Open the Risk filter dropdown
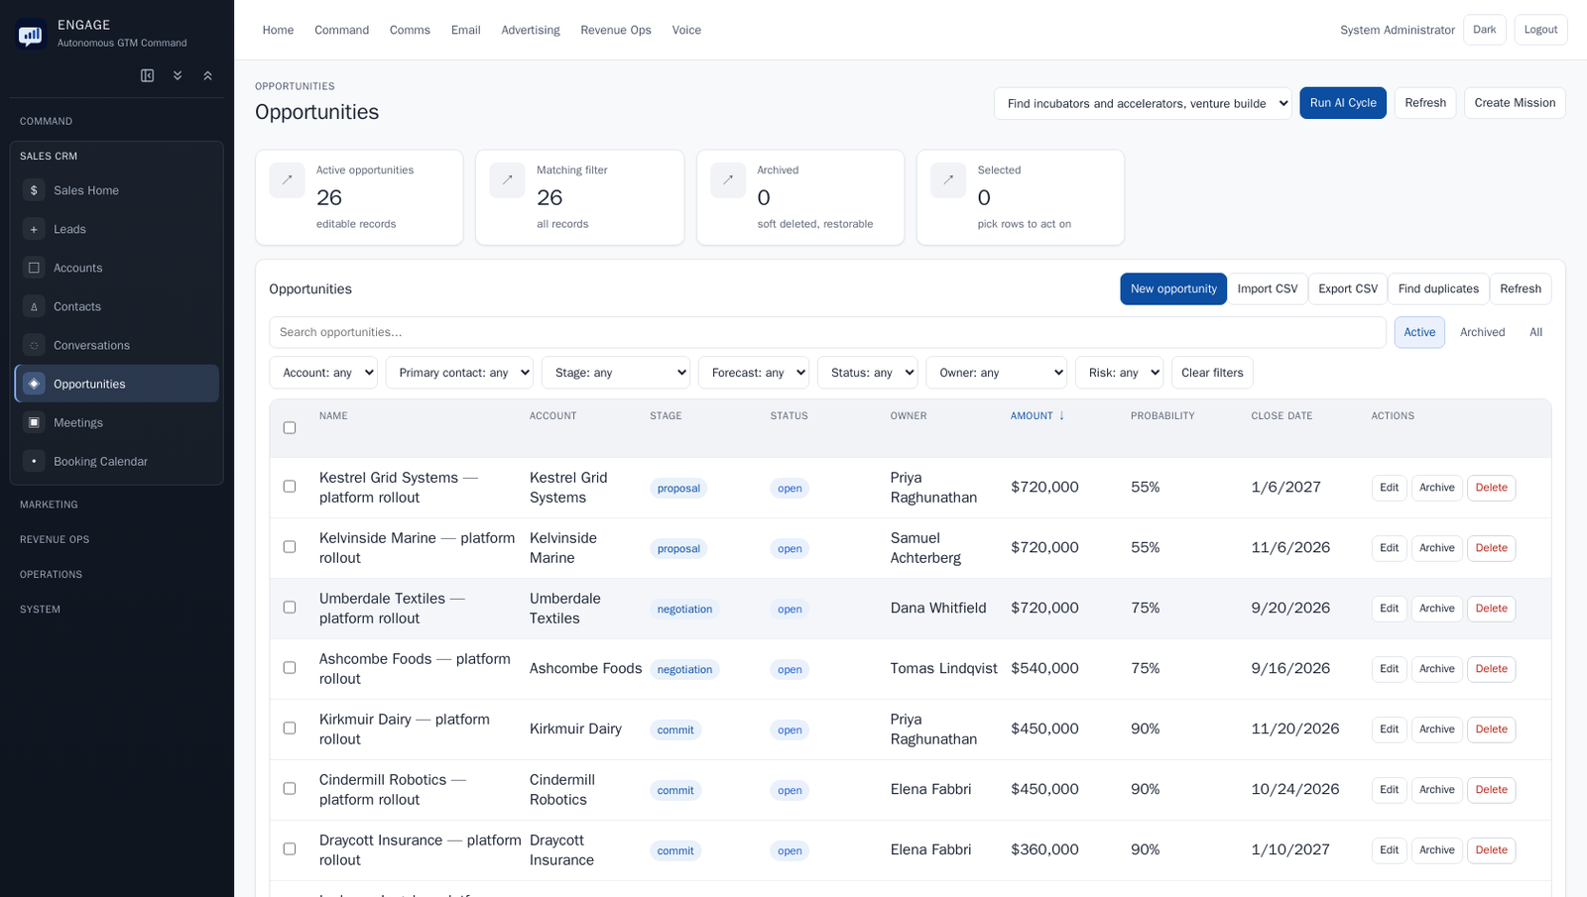This screenshot has width=1587, height=897. 1119,373
